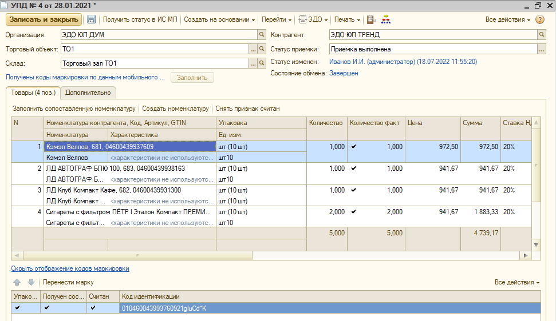Viewport: 556px width, 321px height.
Task: Click Получить статус в ИС МП
Action: click(x=140, y=19)
